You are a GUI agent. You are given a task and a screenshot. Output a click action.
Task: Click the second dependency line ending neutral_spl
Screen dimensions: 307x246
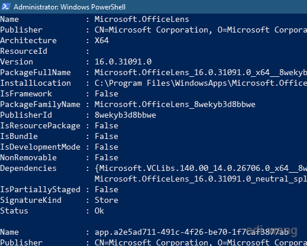[x=201, y=179]
